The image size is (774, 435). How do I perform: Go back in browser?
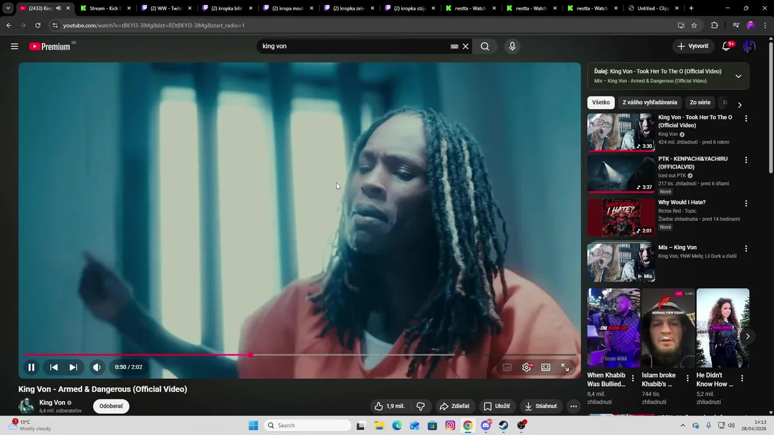[x=8, y=25]
